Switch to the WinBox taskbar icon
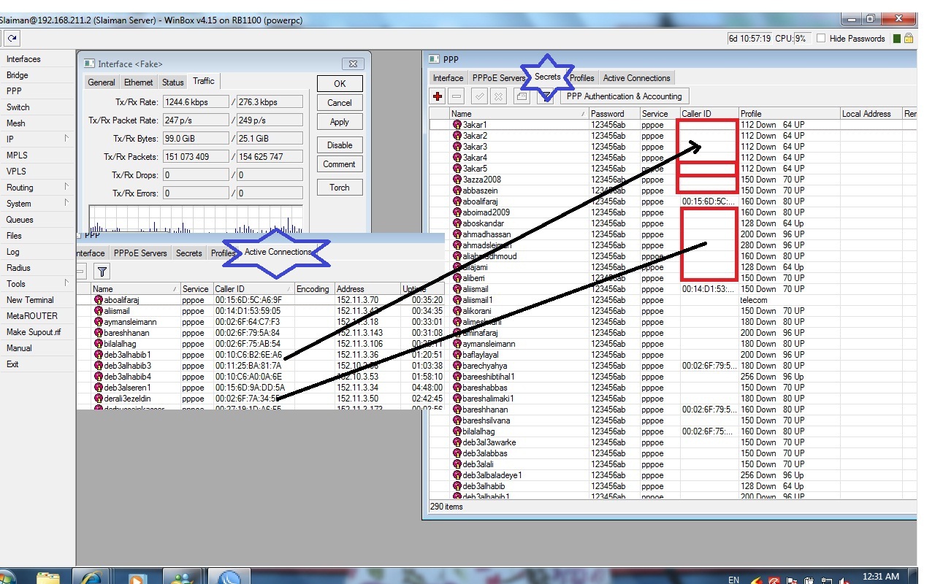 click(x=229, y=578)
